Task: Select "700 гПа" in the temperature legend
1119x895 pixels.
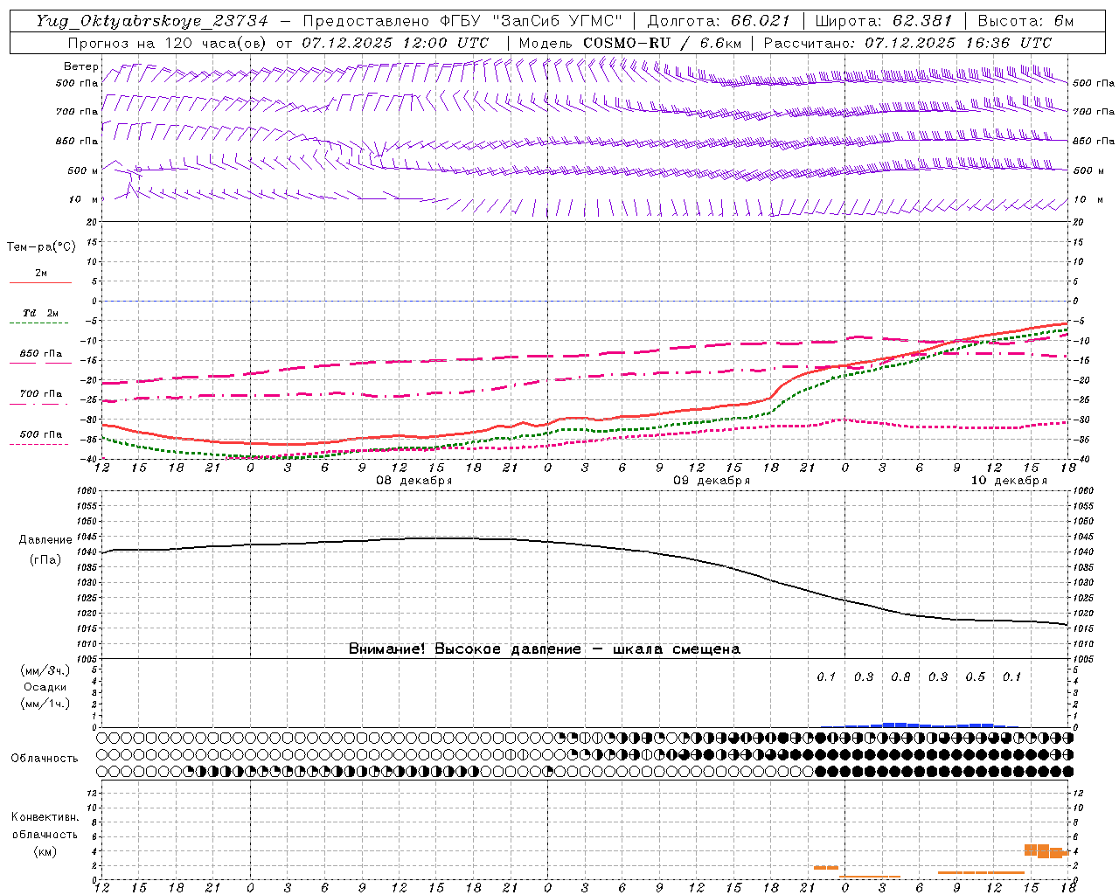Action: click(41, 393)
